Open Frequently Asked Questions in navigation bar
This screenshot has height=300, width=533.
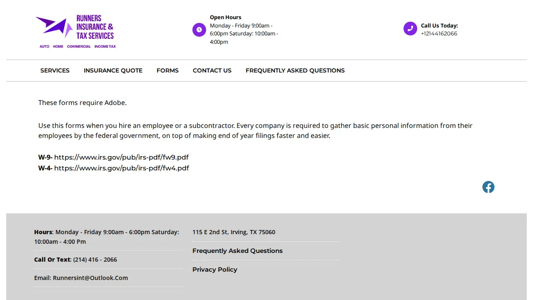[295, 70]
